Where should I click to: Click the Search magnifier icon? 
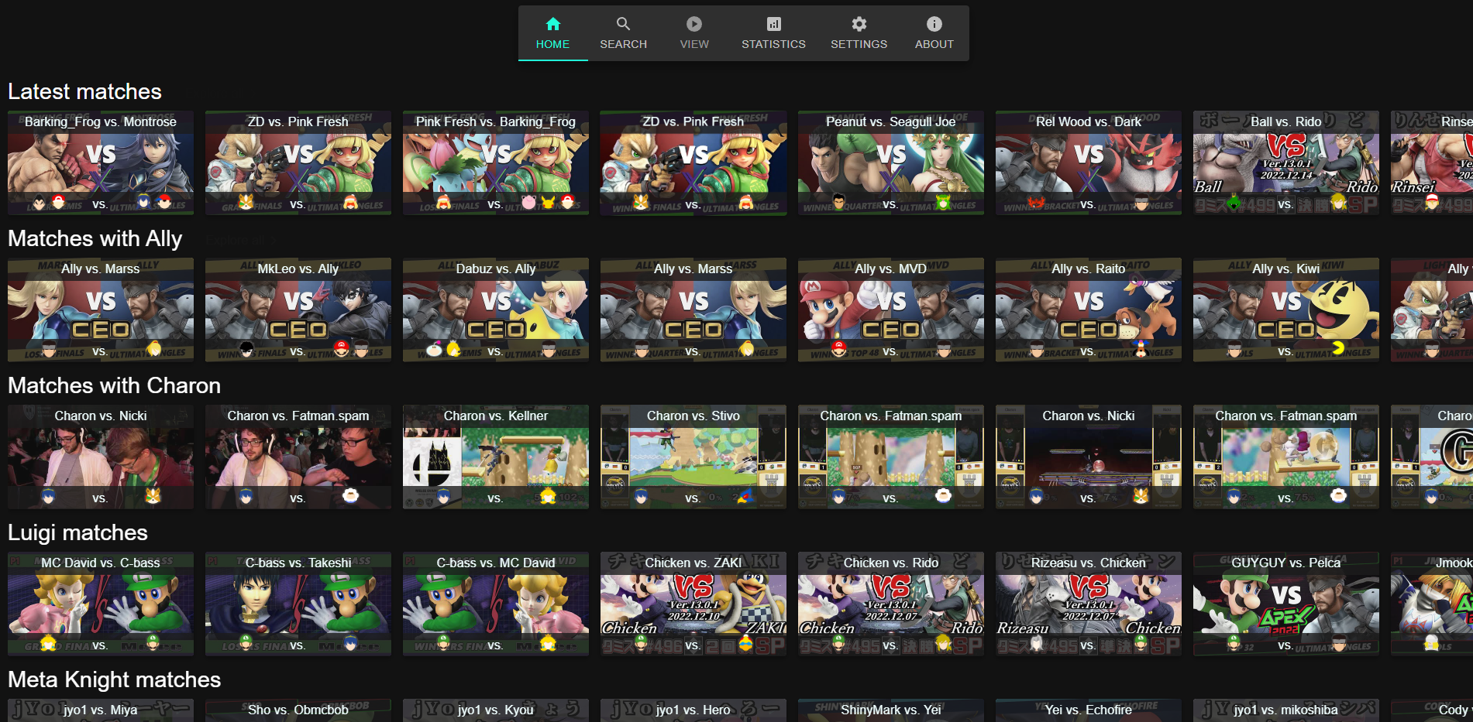point(623,24)
